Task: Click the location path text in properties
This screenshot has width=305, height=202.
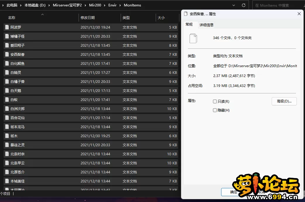Action: point(255,66)
